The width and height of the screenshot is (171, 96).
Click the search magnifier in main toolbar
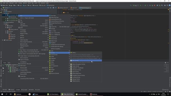pyautogui.click(x=167, y=5)
